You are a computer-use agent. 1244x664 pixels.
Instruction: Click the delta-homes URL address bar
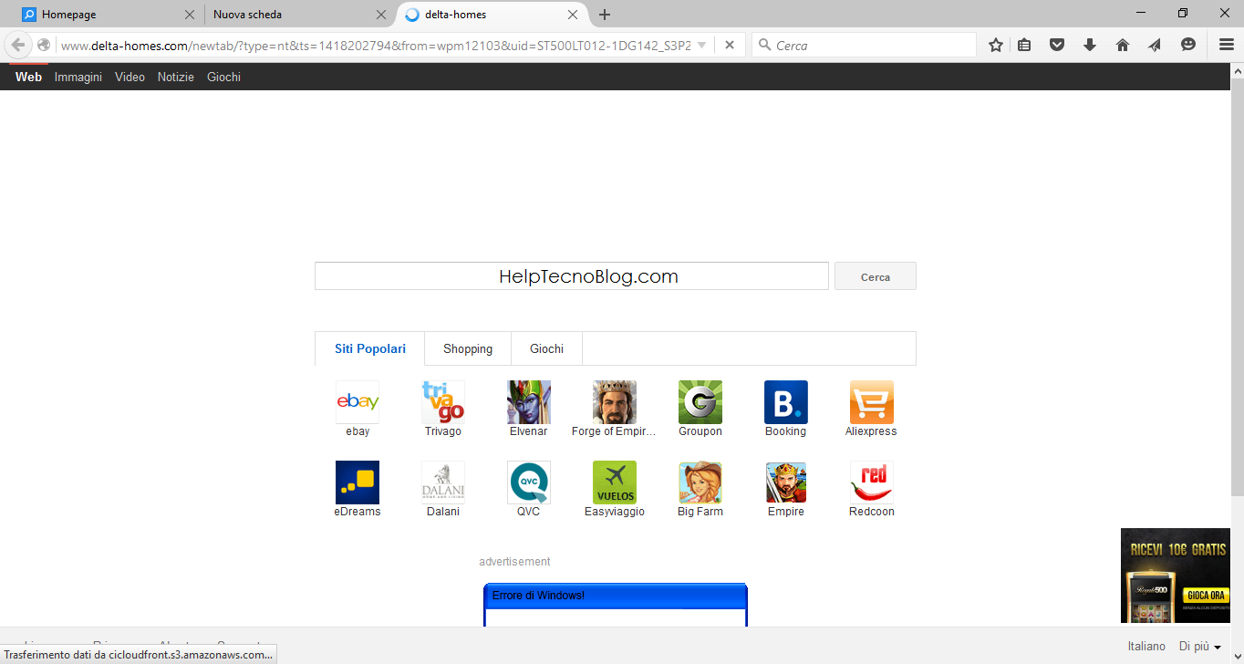[374, 45]
